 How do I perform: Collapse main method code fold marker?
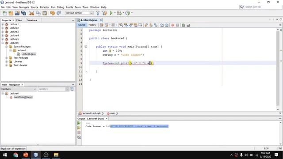pos(86,46)
